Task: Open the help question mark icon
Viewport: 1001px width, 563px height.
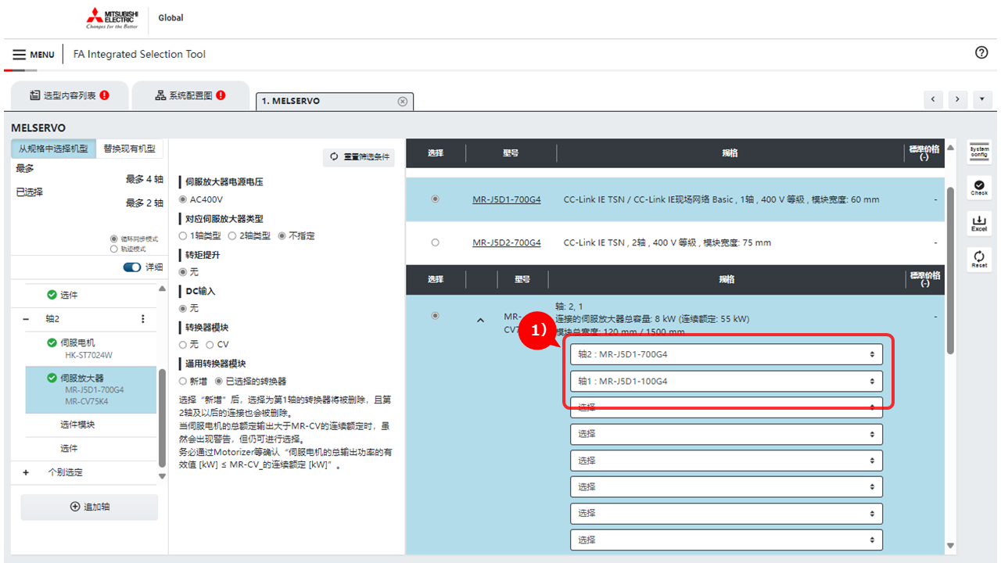Action: [x=981, y=52]
